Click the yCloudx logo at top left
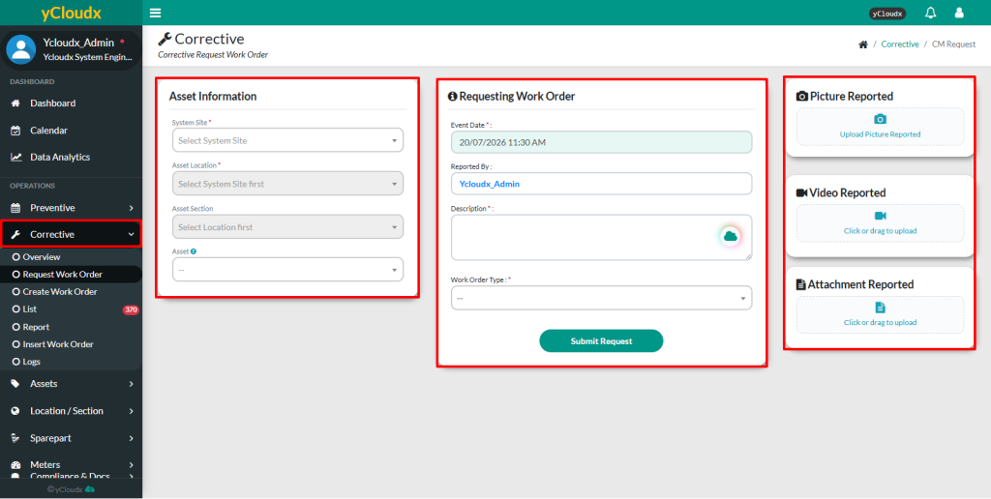This screenshot has width=991, height=499. pyautogui.click(x=71, y=14)
